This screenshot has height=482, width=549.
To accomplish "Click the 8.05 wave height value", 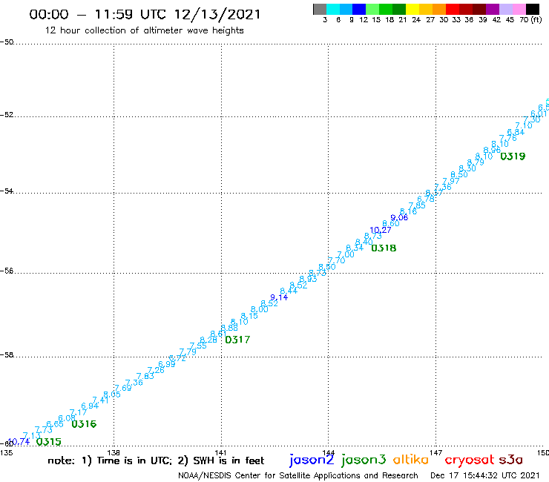I will (112, 394).
